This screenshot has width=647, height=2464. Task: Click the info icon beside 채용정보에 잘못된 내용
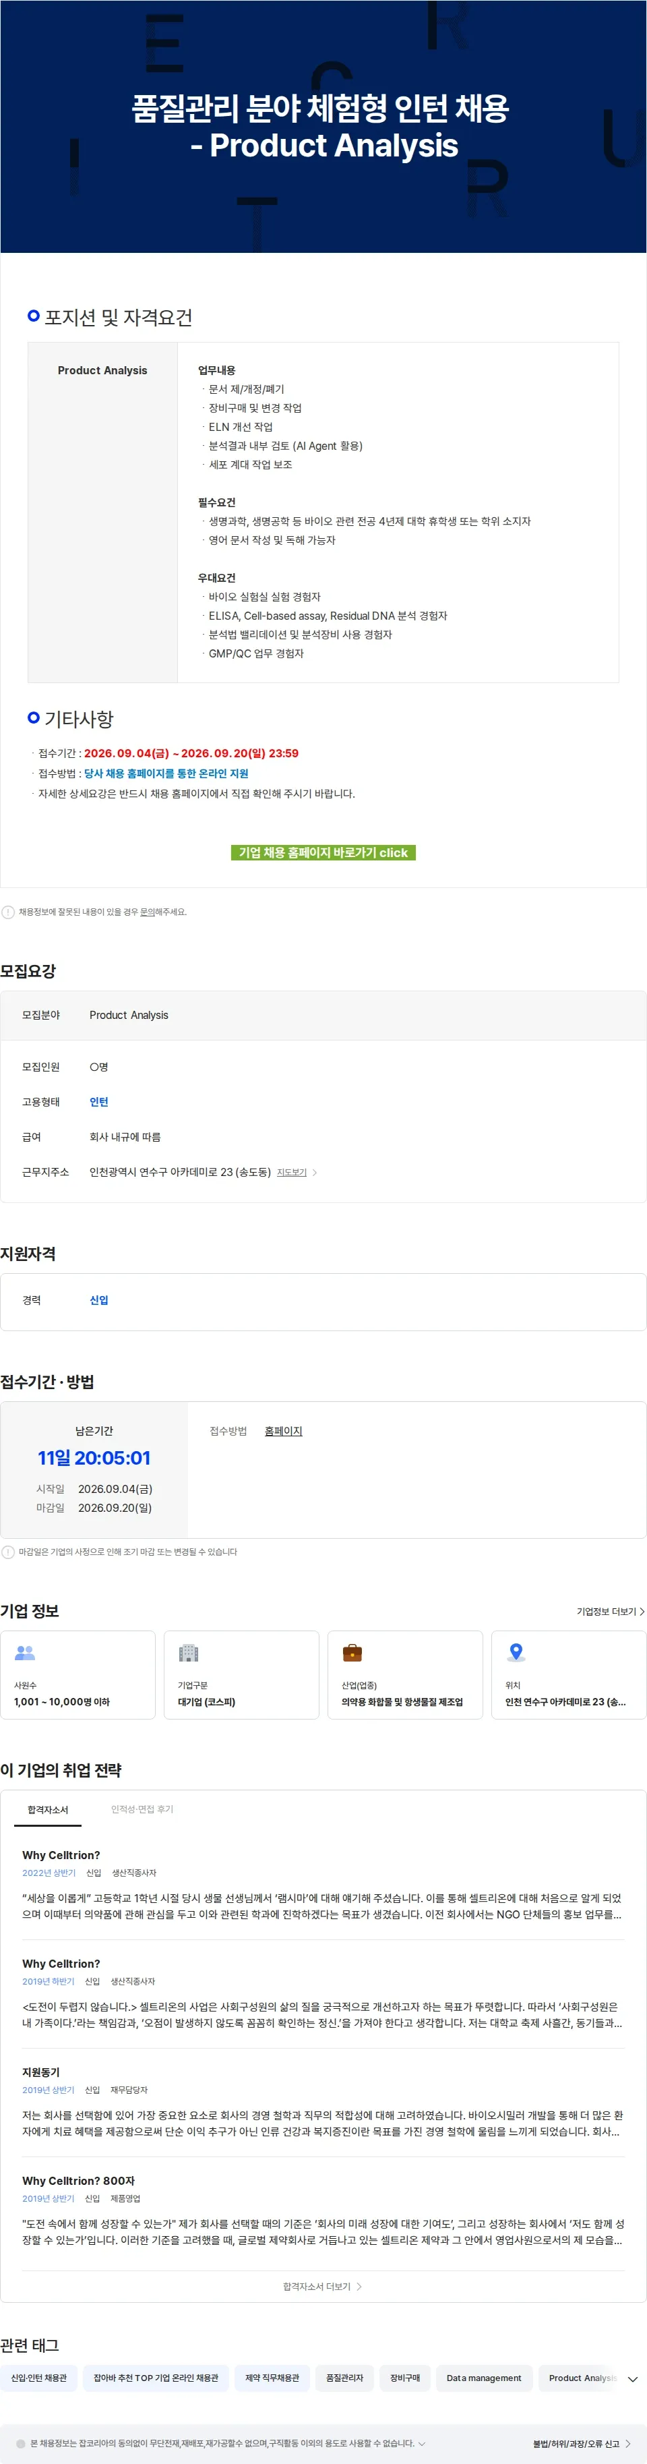pos(7,912)
